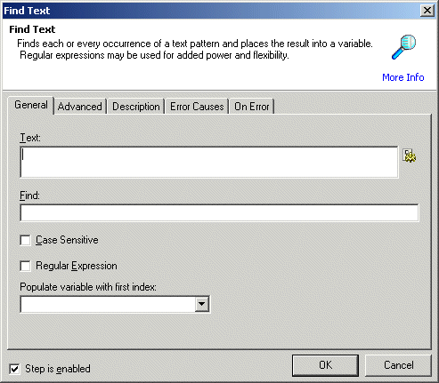Open the Populate variable dropdown arrow
Image resolution: width=439 pixels, height=383 pixels.
202,304
